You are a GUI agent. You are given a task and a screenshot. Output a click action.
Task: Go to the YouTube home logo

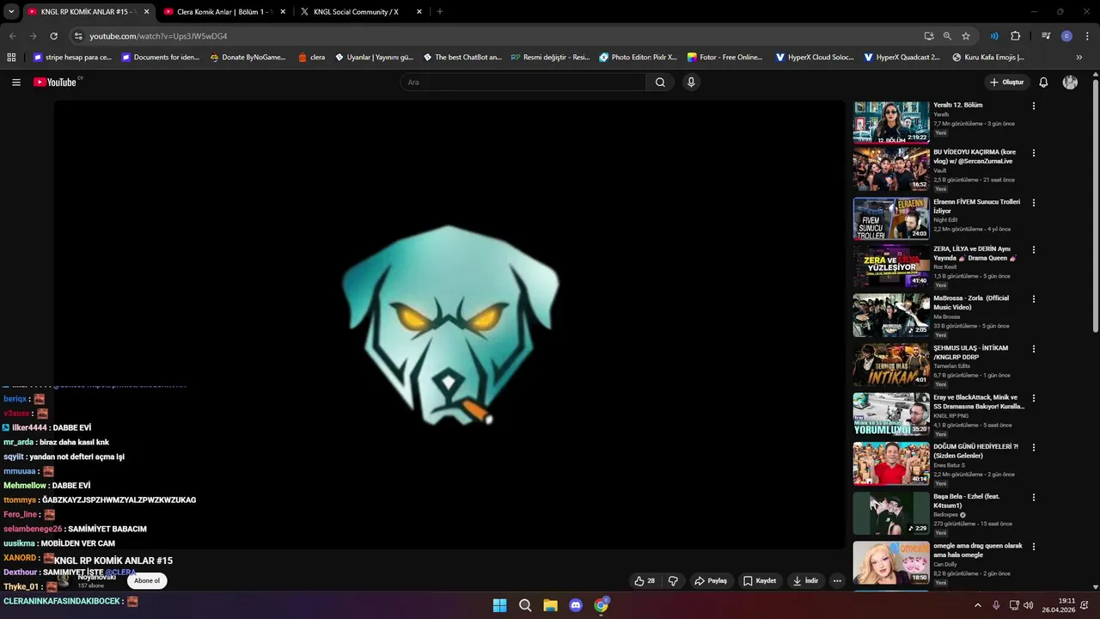57,83
